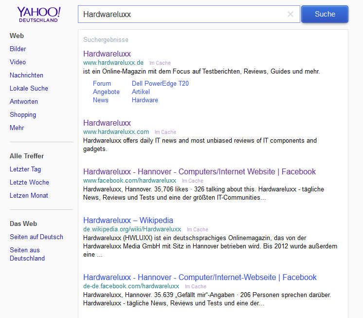Screen dimensions: 363x318
Task: Click the de-de.facebook.com/hardwareluxx URL
Action: click(131, 286)
